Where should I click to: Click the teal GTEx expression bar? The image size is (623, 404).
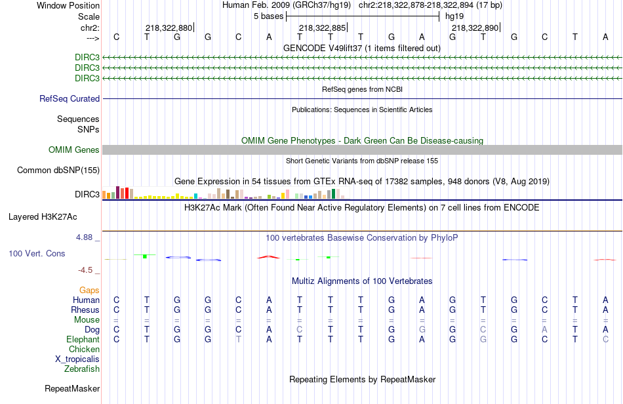[195, 196]
